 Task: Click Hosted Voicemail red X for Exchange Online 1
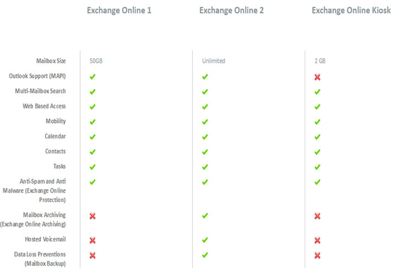[93, 240]
